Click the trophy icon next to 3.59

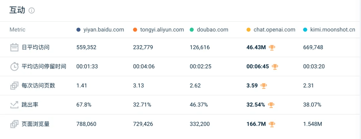(x=264, y=86)
